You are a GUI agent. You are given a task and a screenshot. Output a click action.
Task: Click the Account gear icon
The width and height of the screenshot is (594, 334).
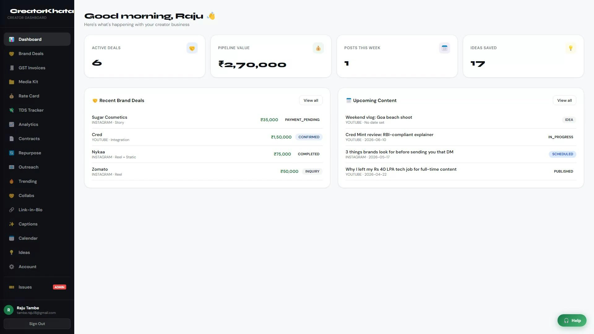coord(11,267)
